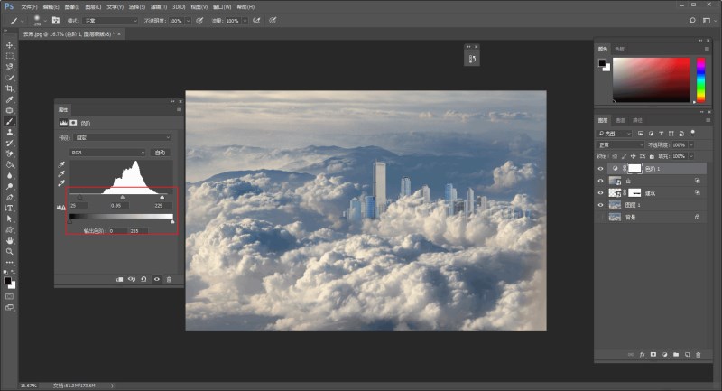Click the reset adjustment icon in Properties
The width and height of the screenshot is (722, 391).
pos(144,279)
